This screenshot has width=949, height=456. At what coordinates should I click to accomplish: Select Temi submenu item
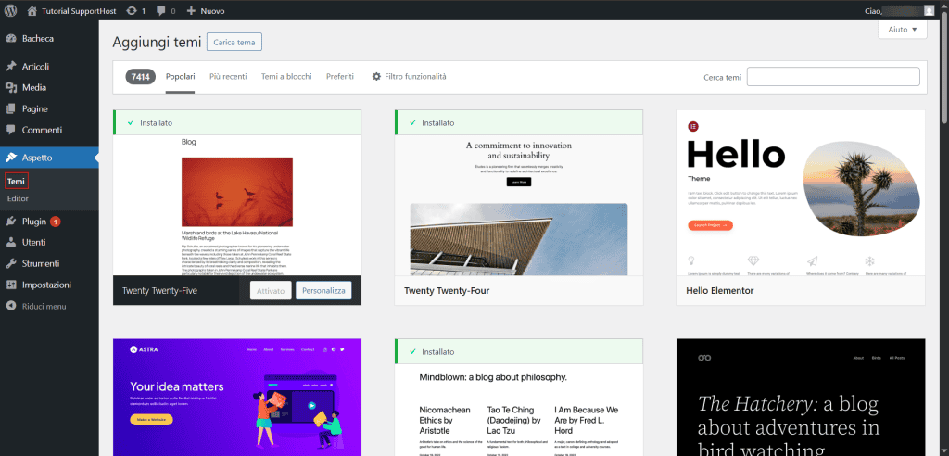point(17,181)
